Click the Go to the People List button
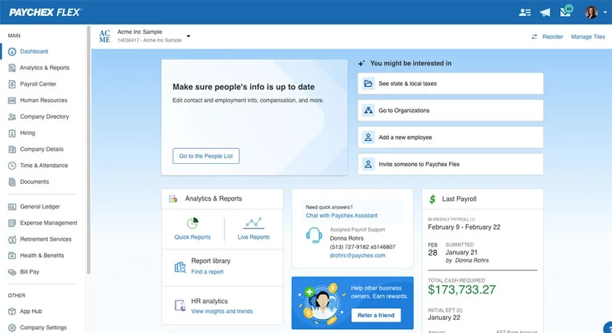Image resolution: width=612 pixels, height=333 pixels. [206, 156]
